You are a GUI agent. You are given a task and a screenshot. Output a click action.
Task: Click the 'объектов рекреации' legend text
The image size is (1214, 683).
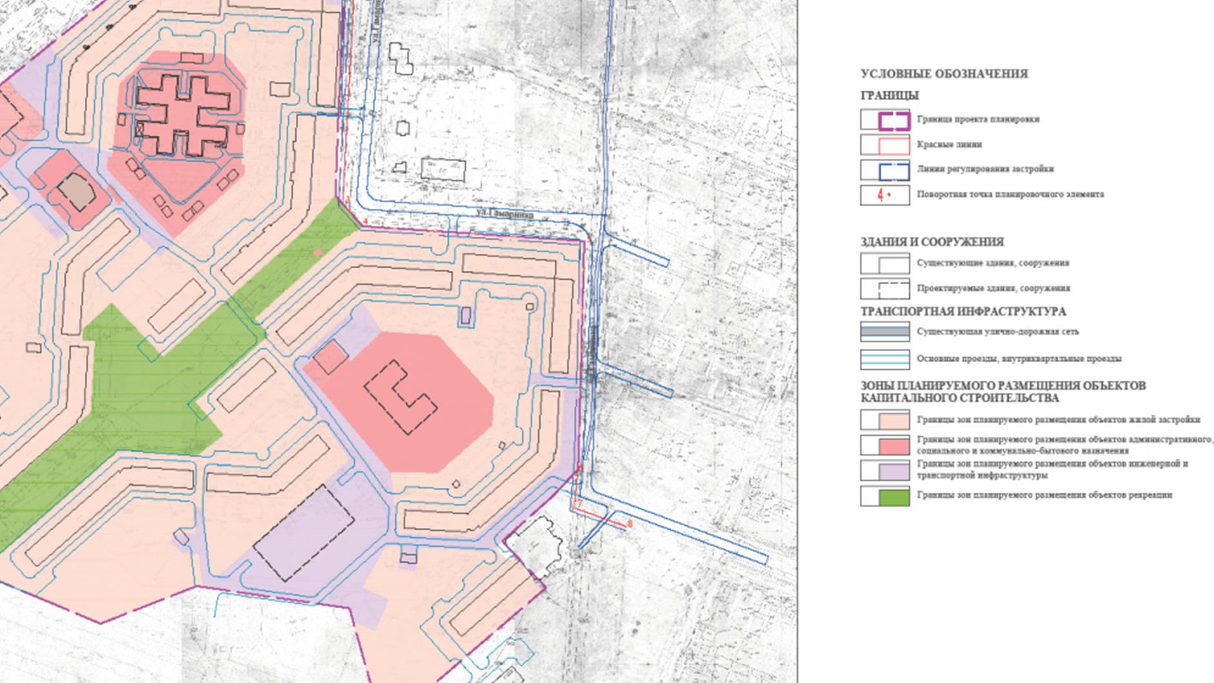click(1044, 495)
